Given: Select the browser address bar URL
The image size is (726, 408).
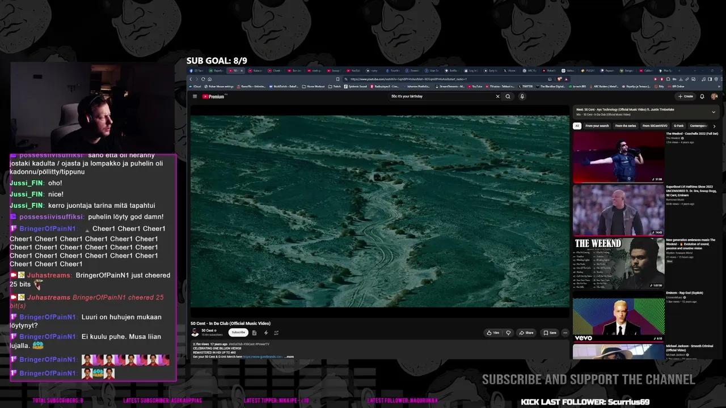Looking at the screenshot, I should pyautogui.click(x=408, y=79).
